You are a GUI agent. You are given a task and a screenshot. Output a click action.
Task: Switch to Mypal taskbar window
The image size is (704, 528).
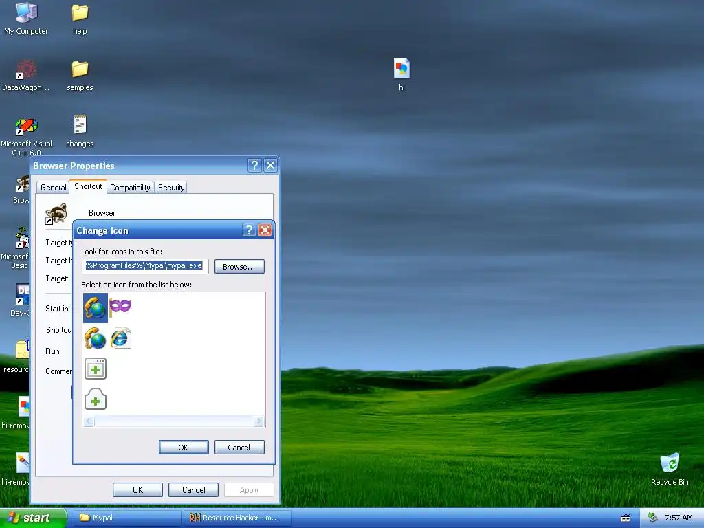pos(126,518)
